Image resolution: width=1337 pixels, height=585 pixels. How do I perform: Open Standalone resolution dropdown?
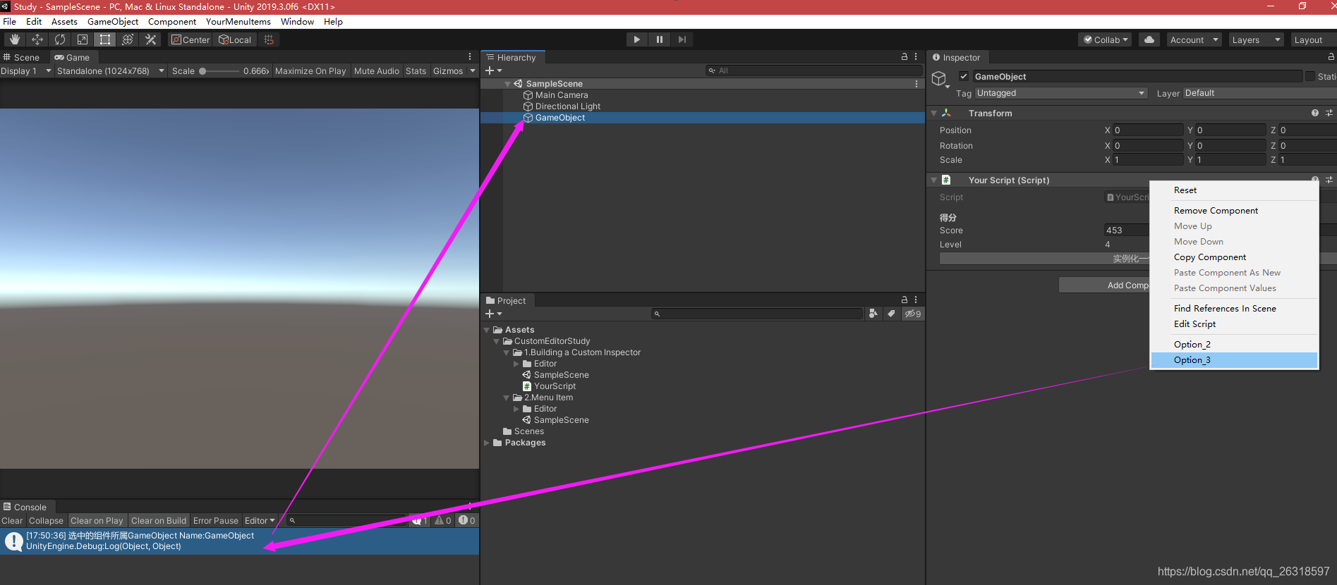pos(111,71)
